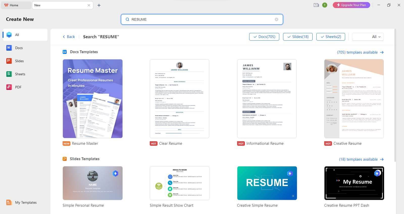Click the Creative Resume title text

point(347,144)
